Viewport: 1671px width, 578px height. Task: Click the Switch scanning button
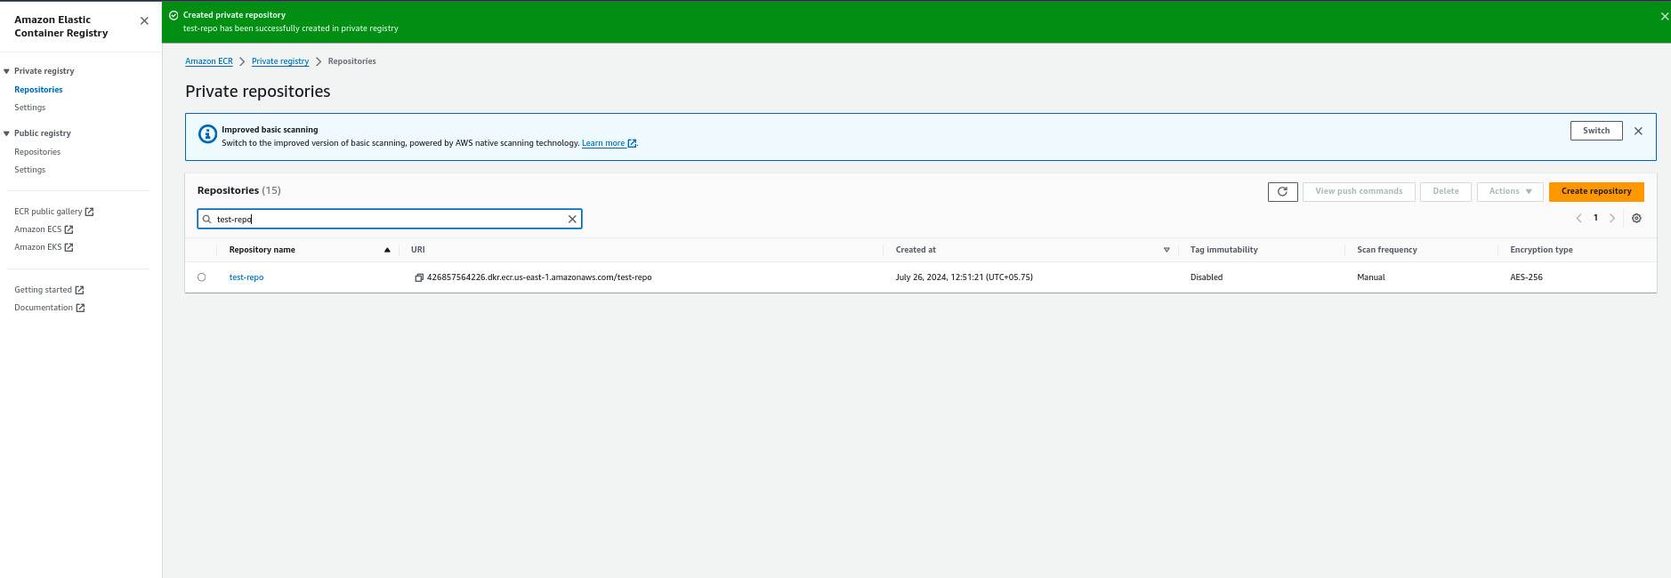[x=1595, y=131]
